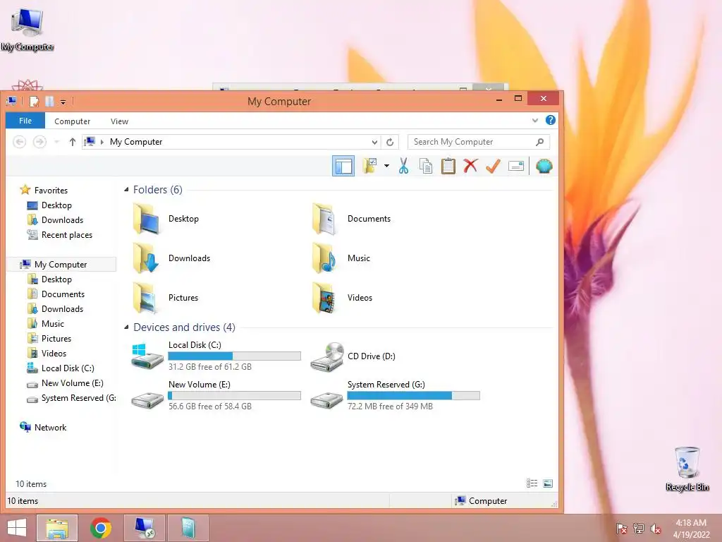This screenshot has height=542, width=722.
Task: Click the orange checkmark icon
Action: coord(493,166)
